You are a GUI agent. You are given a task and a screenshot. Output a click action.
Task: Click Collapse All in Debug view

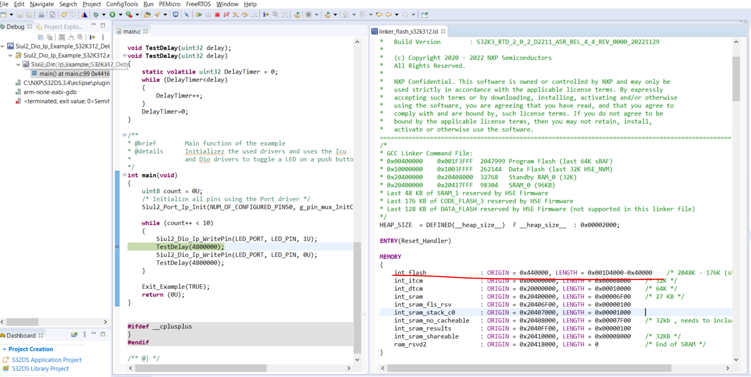(41, 37)
